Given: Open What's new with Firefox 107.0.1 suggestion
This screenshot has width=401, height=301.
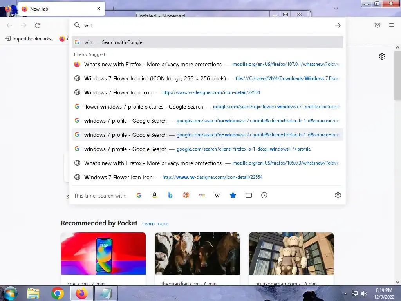Looking at the screenshot, I should 208,64.
